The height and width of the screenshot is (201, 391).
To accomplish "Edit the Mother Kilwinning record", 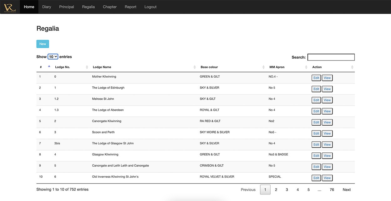I will (316, 78).
